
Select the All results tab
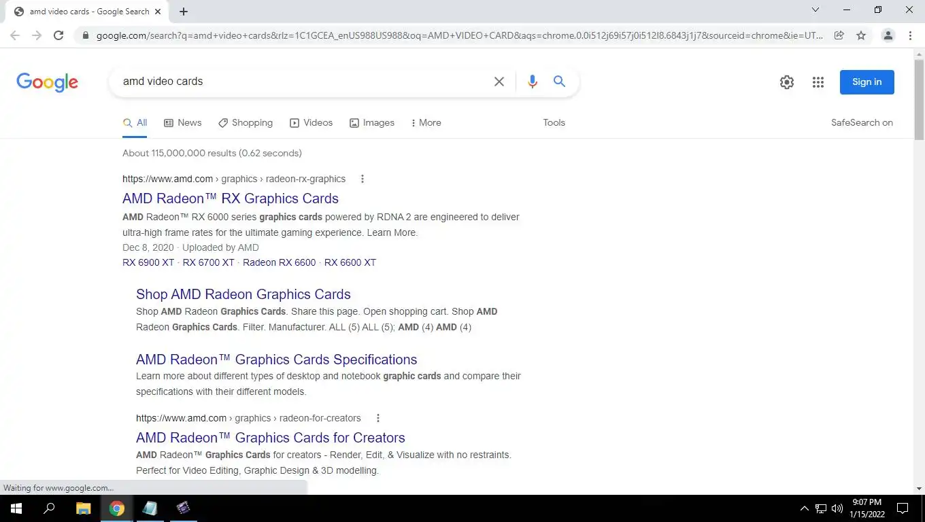pyautogui.click(x=135, y=123)
